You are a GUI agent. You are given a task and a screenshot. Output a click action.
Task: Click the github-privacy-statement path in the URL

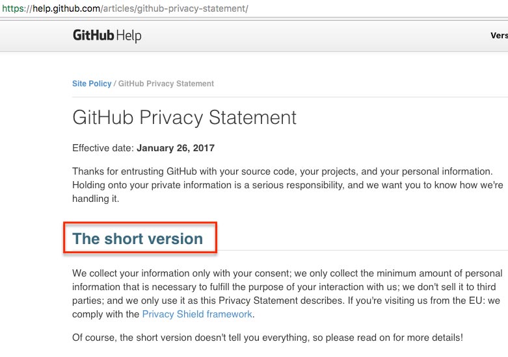191,8
